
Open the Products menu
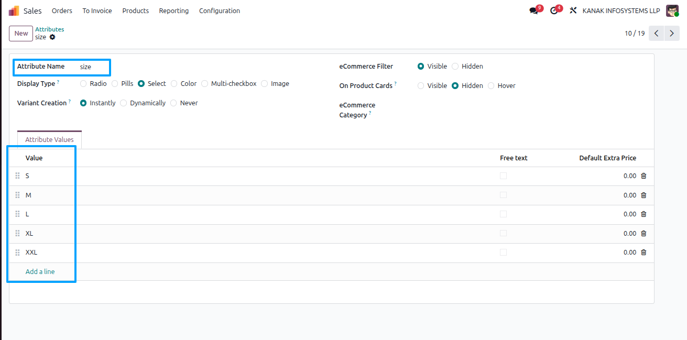(x=135, y=10)
